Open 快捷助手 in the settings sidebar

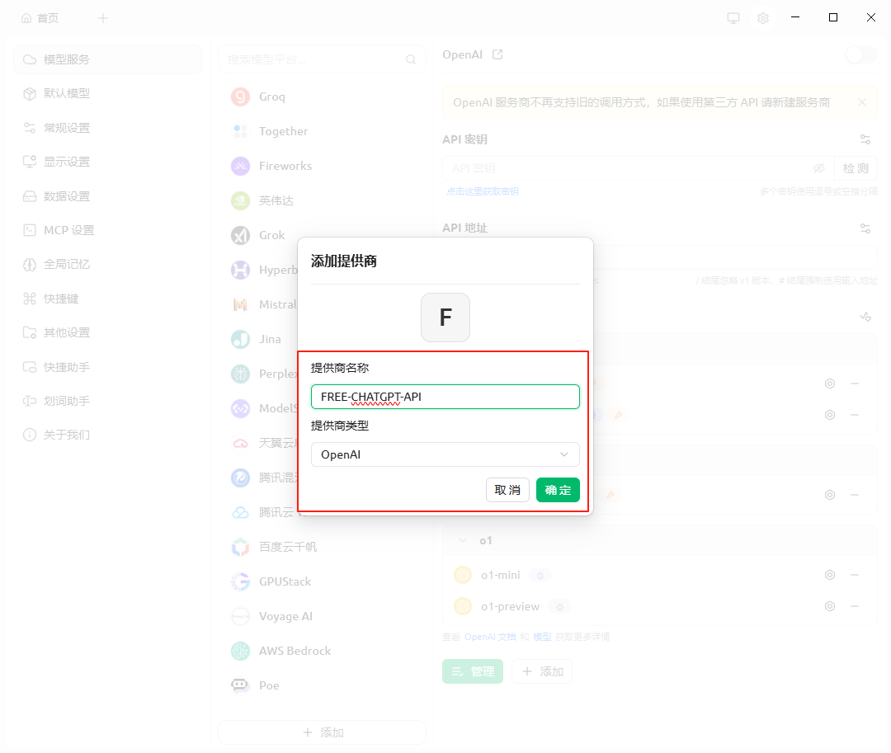tap(107, 367)
